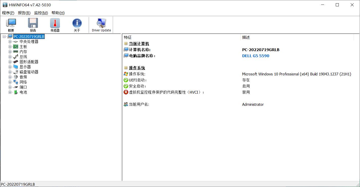Open the 传感器 (Sensors) panel

pyautogui.click(x=55, y=25)
